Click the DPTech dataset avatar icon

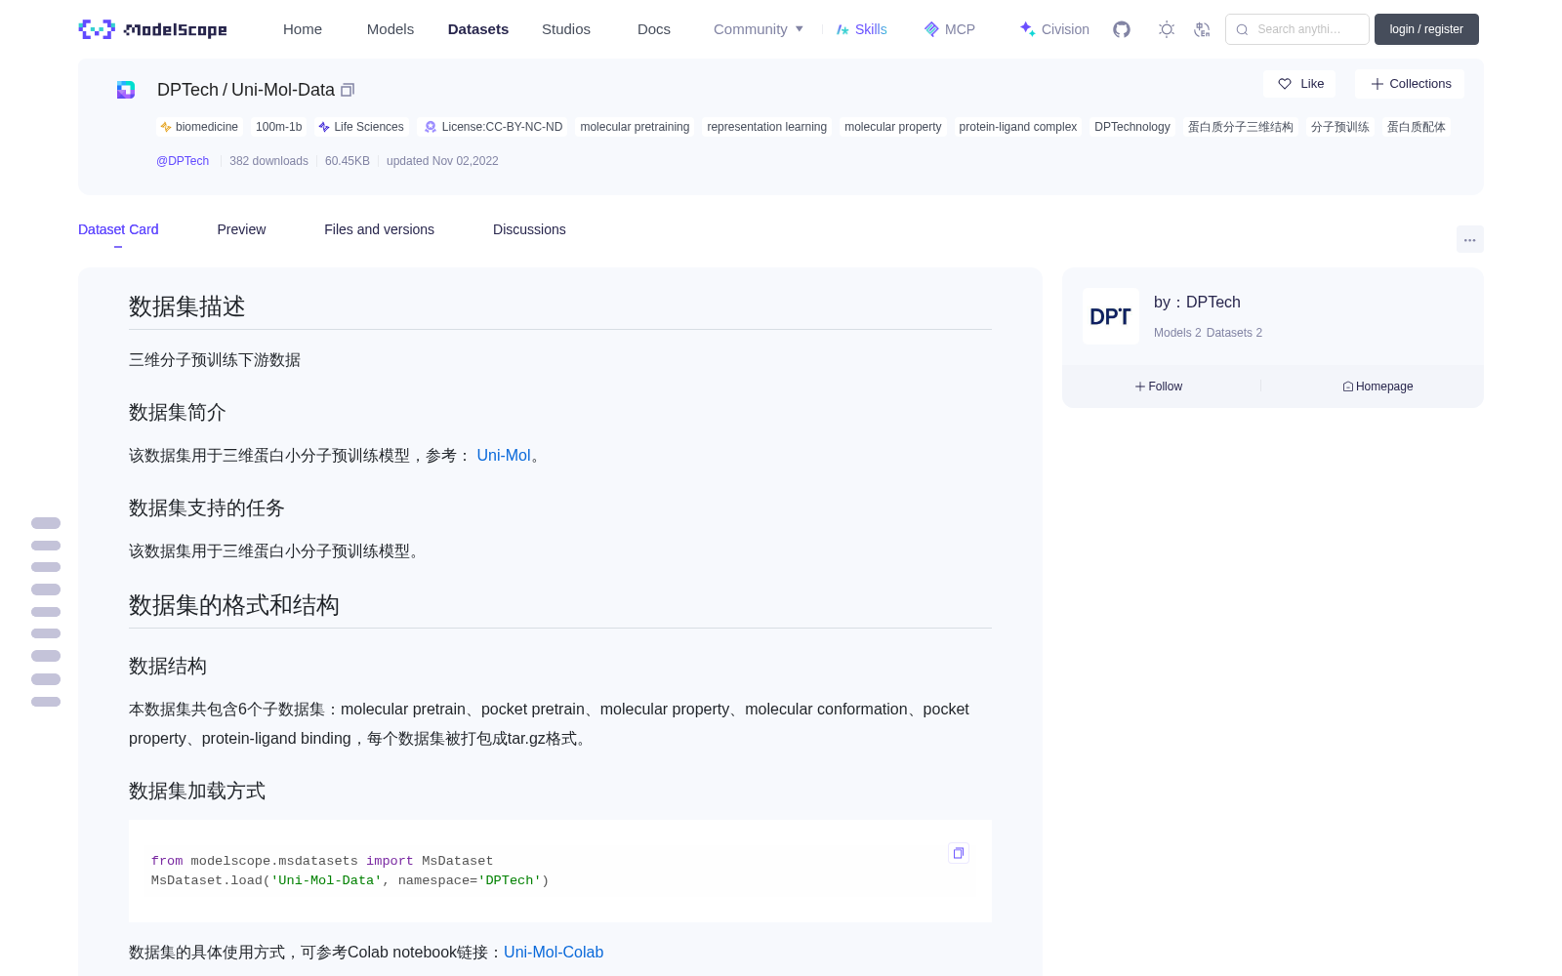click(x=126, y=90)
